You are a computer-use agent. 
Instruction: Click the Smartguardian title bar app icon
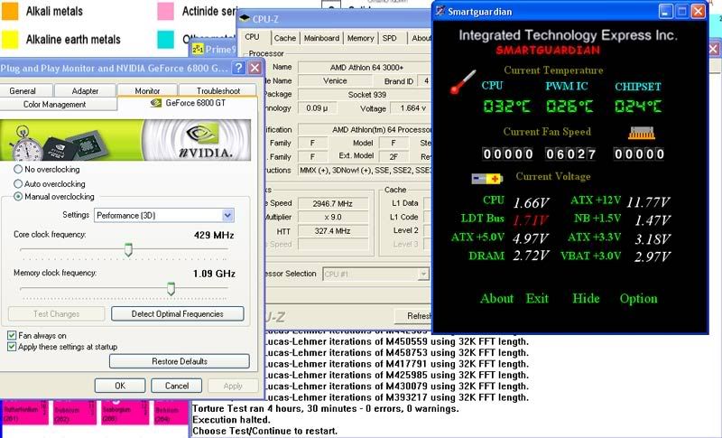click(440, 11)
